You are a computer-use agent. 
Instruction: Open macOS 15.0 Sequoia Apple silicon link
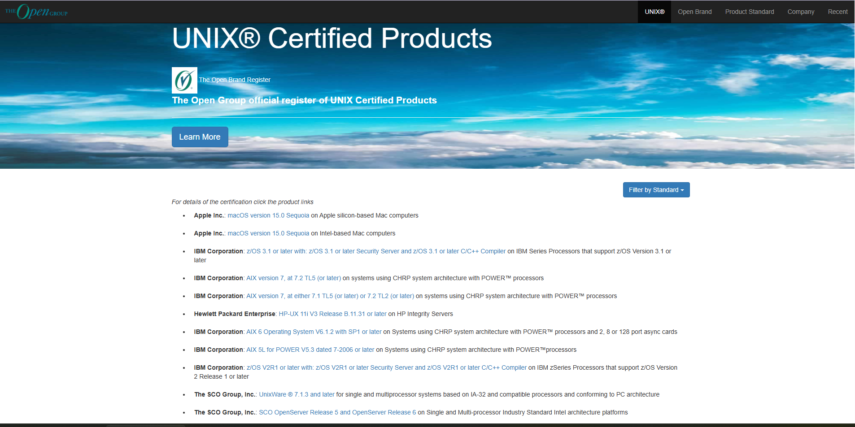tap(268, 215)
